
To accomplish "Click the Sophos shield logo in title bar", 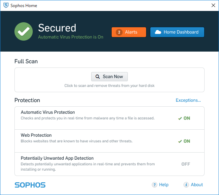I will (x=6, y=5).
